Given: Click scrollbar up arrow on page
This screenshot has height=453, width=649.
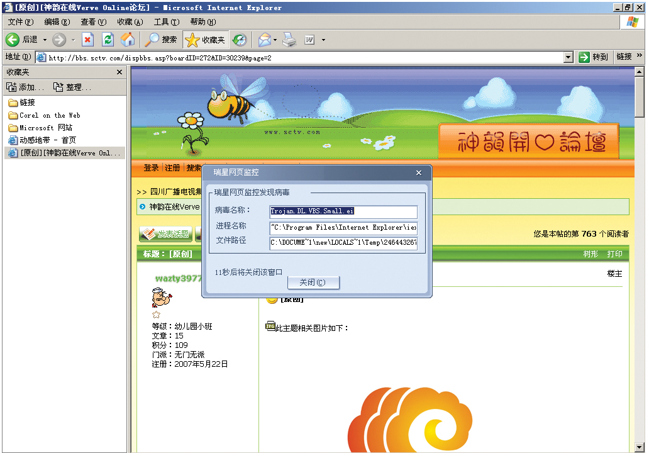Looking at the screenshot, I should tap(640, 72).
